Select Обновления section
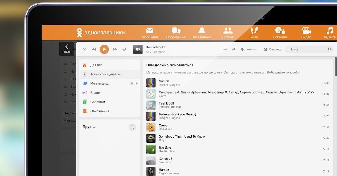The width and height of the screenshot is (337, 176). pyautogui.click(x=109, y=111)
